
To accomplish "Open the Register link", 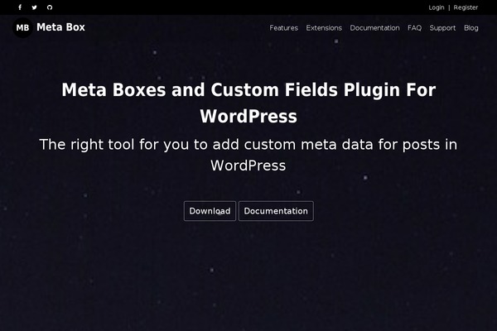I will [466, 7].
